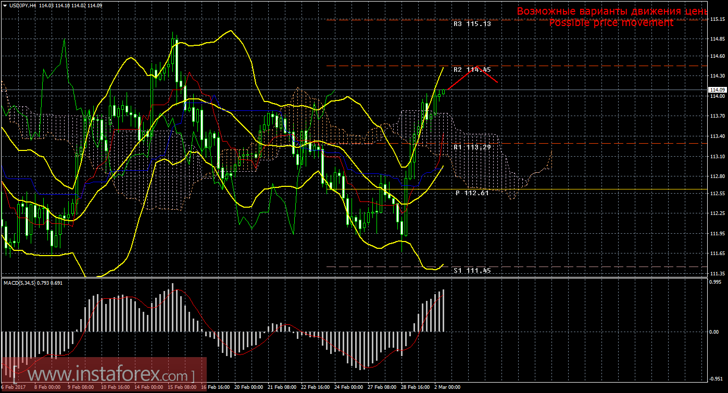Screen dimensions: 728x393
Task: Click the S1 111.45 support label
Action: 472,271
